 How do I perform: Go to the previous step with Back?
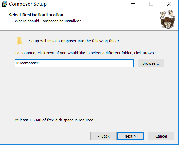pyautogui.click(x=103, y=136)
